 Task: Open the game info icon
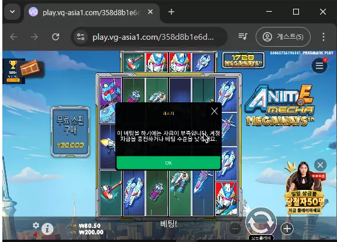pyautogui.click(x=47, y=229)
